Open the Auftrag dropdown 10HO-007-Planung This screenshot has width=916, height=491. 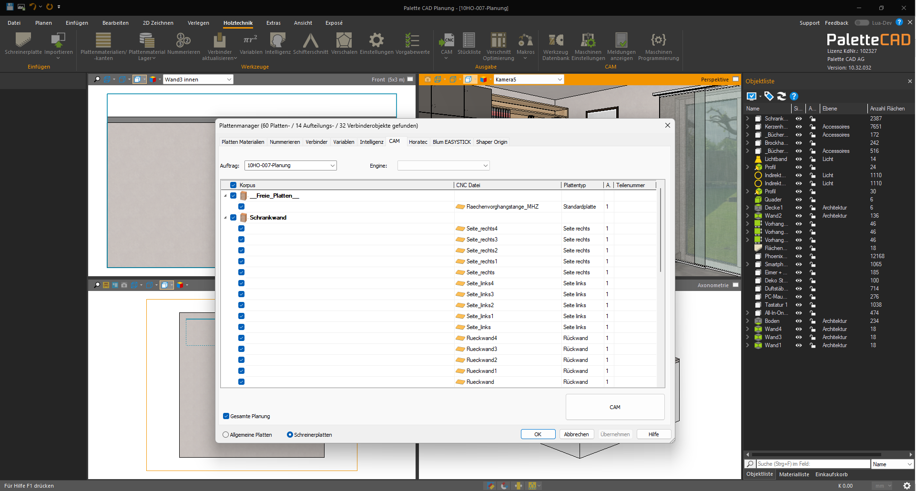tap(290, 166)
